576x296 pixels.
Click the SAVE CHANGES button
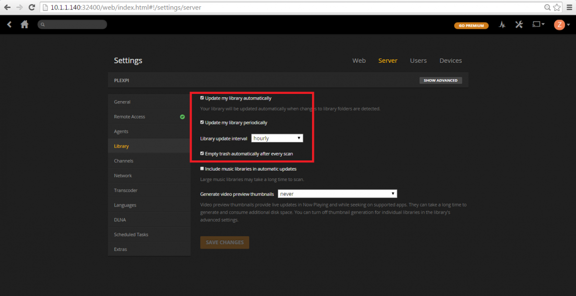point(224,242)
